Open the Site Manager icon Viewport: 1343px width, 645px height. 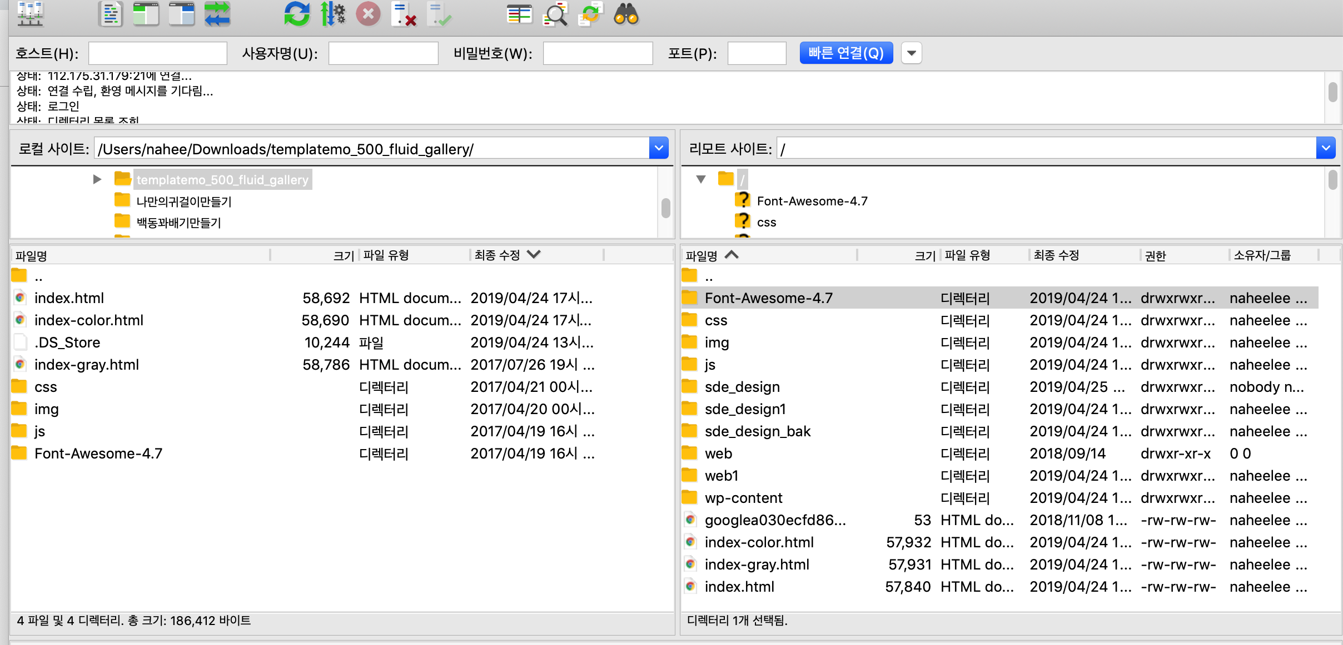click(x=30, y=14)
